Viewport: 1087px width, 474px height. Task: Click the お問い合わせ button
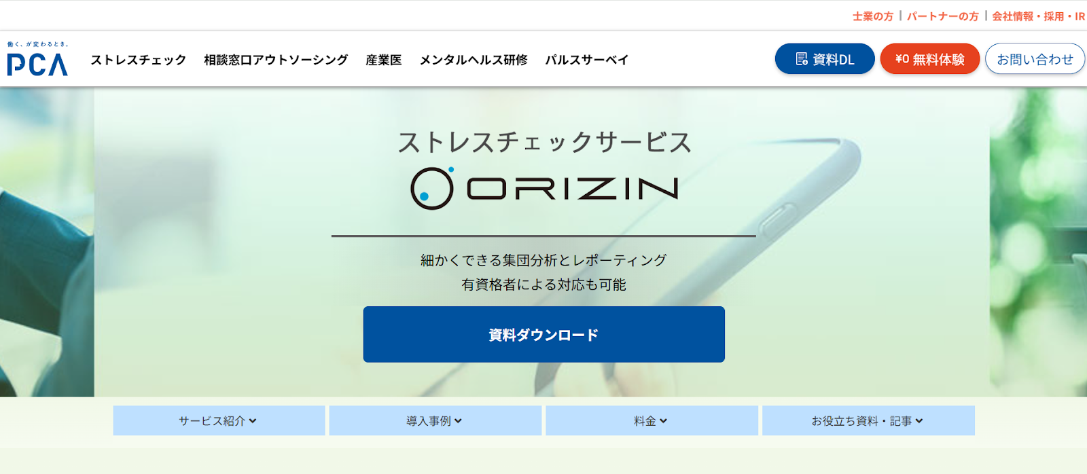coord(1035,59)
